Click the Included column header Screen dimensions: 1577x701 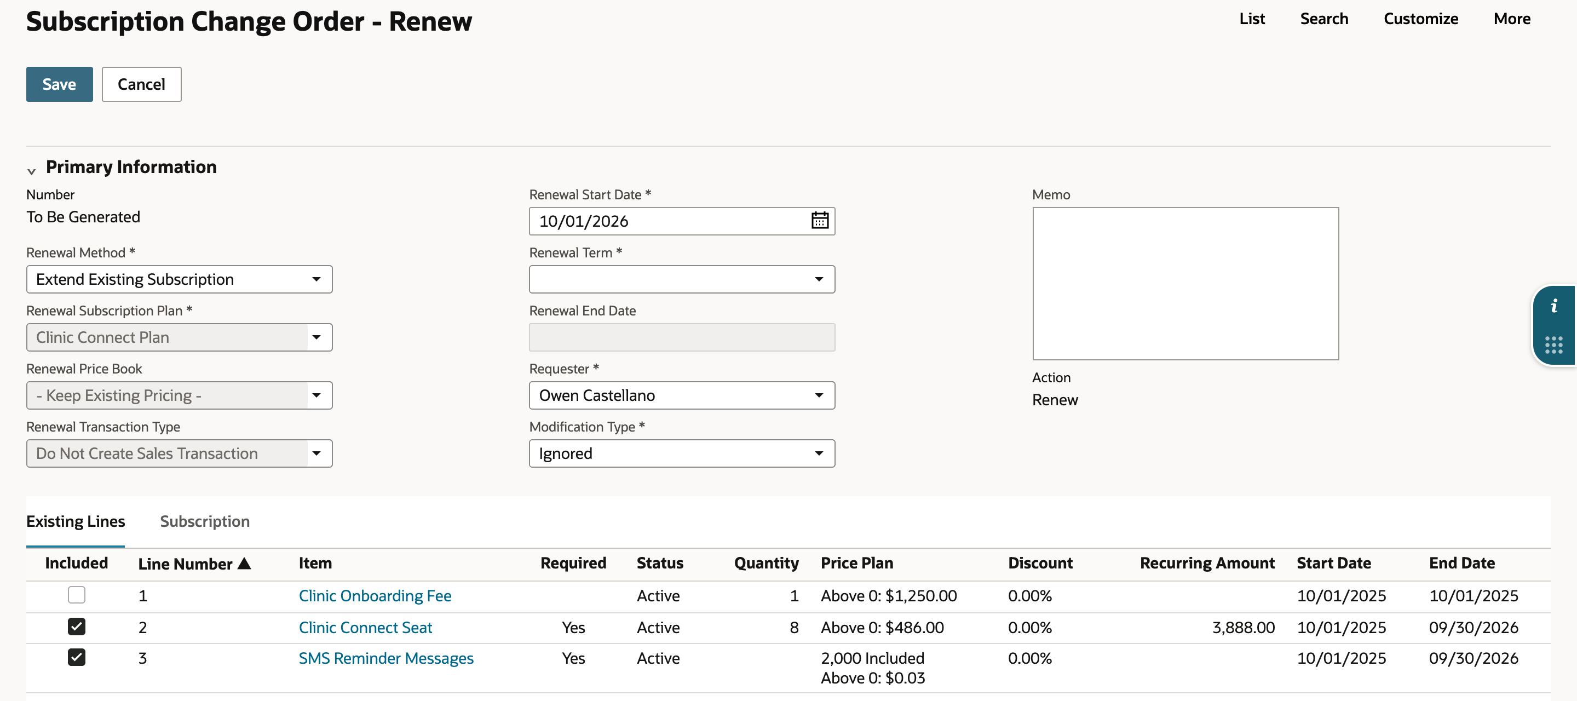coord(77,563)
